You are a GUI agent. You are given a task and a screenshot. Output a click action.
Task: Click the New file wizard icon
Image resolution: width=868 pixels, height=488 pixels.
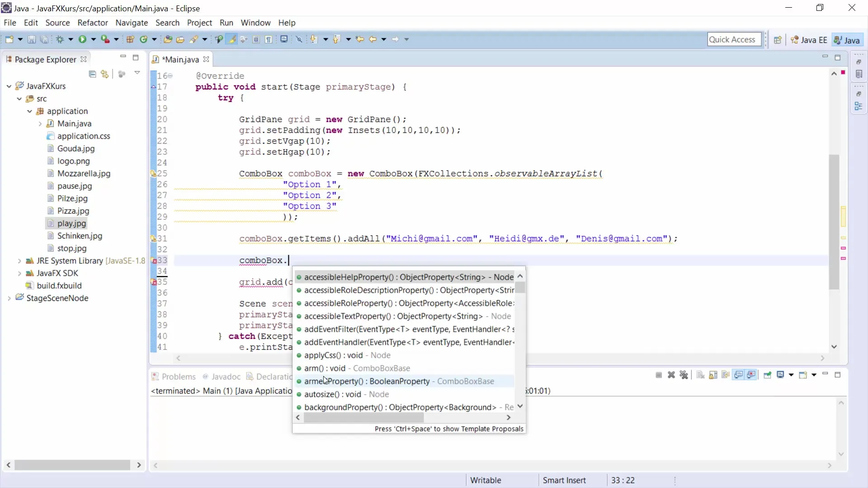9,39
